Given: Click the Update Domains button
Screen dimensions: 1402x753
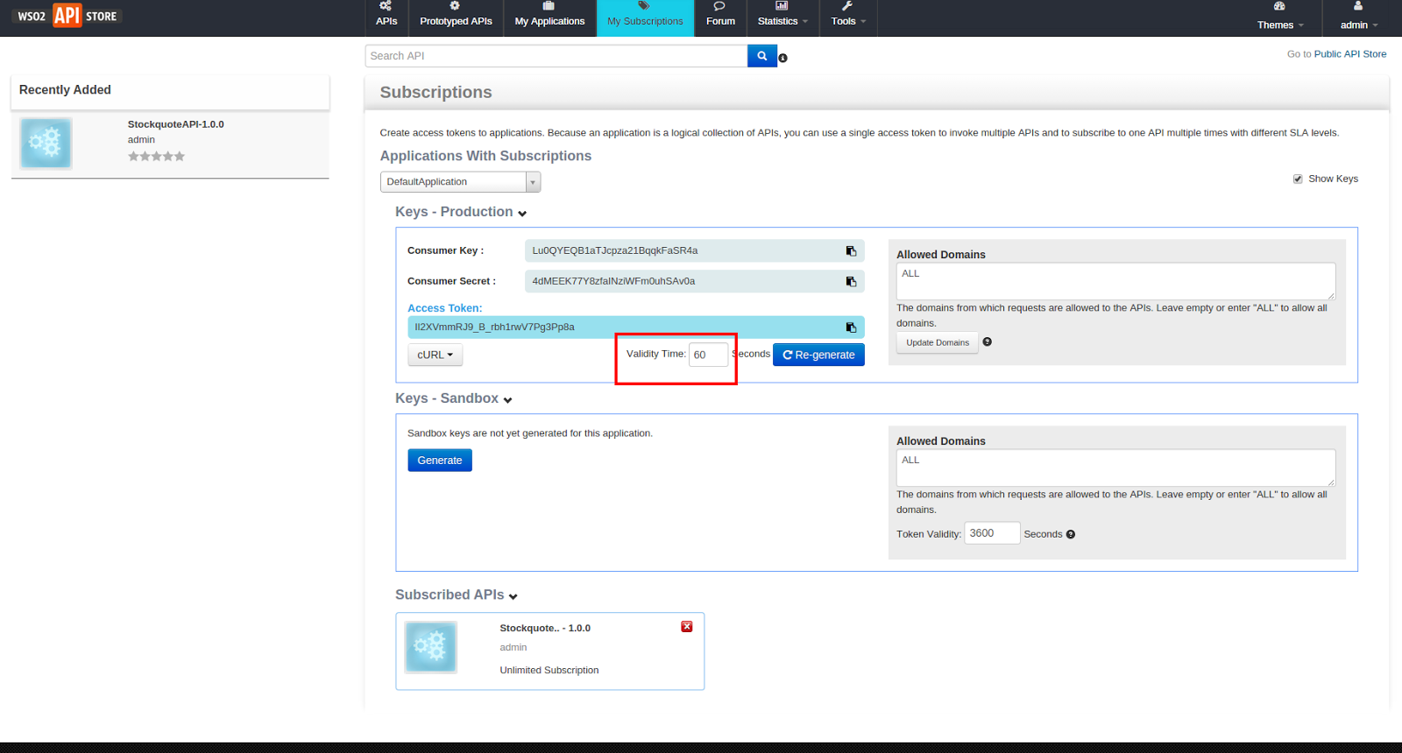Looking at the screenshot, I should [938, 343].
